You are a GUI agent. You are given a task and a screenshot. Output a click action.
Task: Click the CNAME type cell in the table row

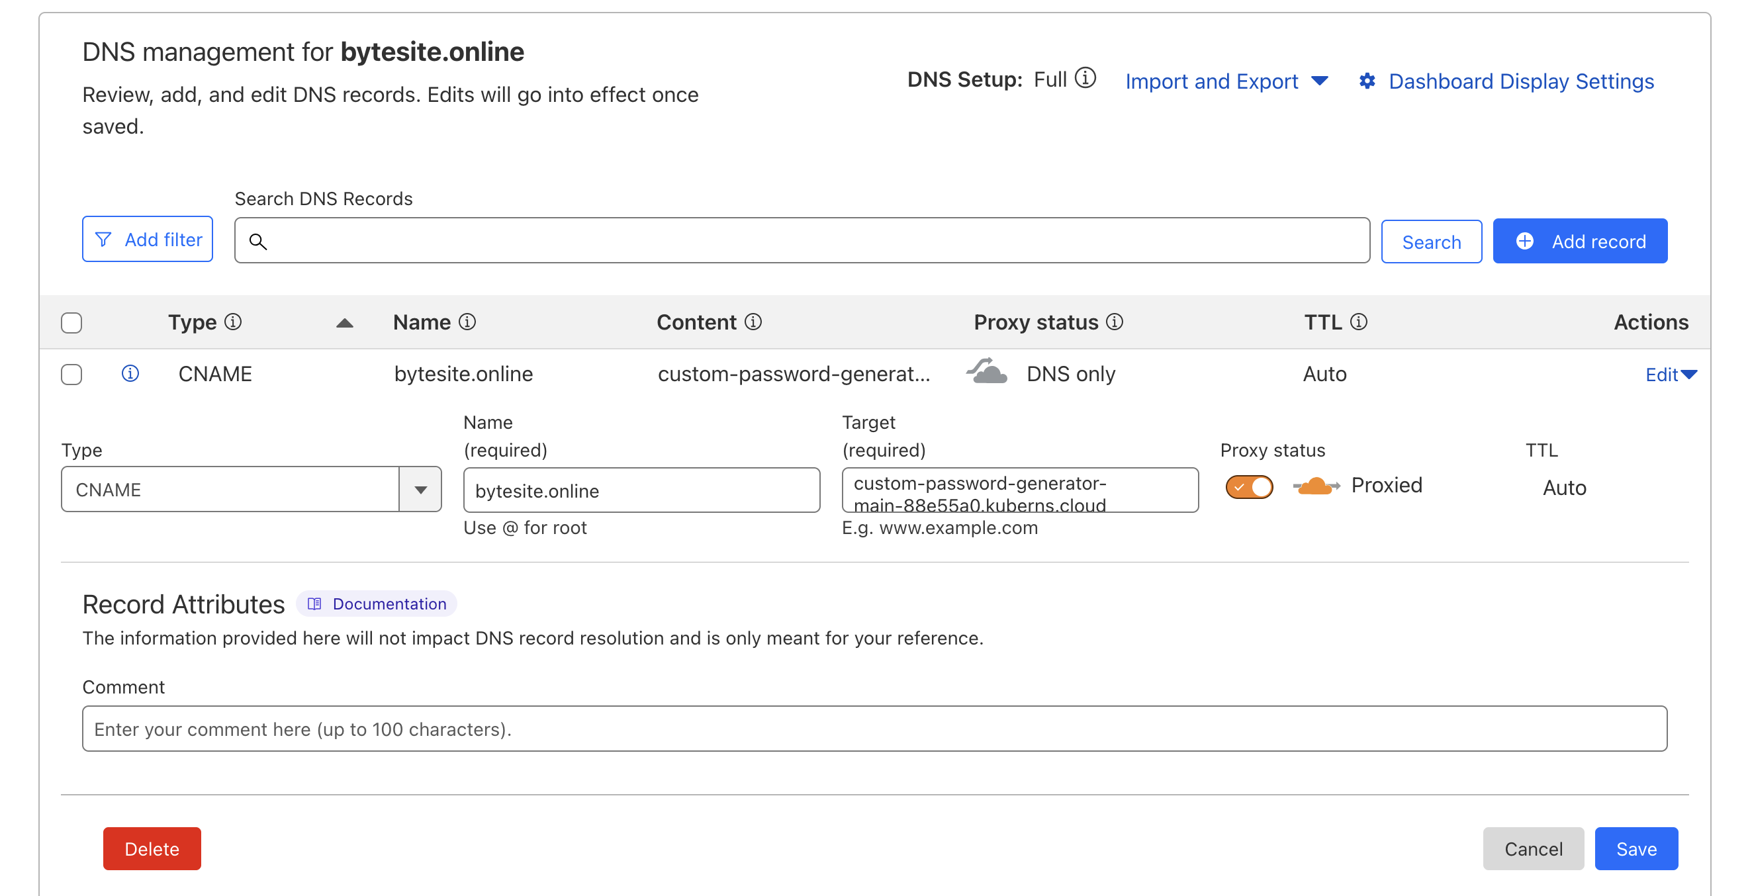coord(215,374)
